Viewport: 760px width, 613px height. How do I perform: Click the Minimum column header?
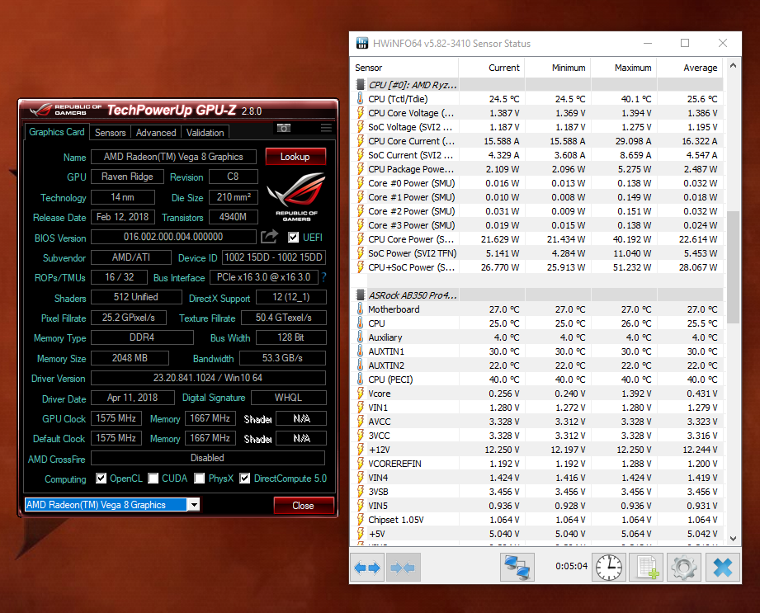click(x=557, y=68)
